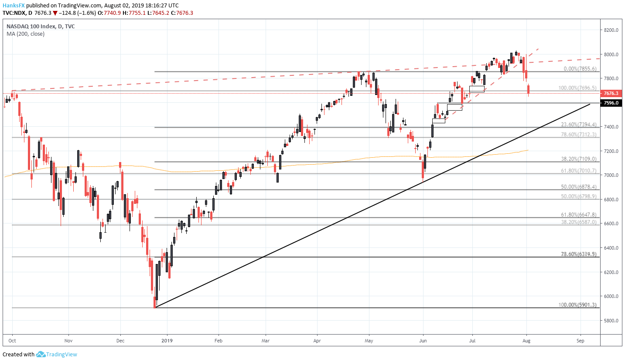Click the 6000.0 price axis label

(x=611, y=296)
